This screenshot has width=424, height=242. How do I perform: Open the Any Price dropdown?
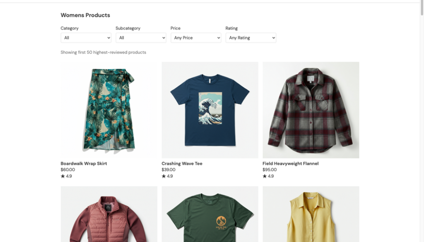click(196, 38)
